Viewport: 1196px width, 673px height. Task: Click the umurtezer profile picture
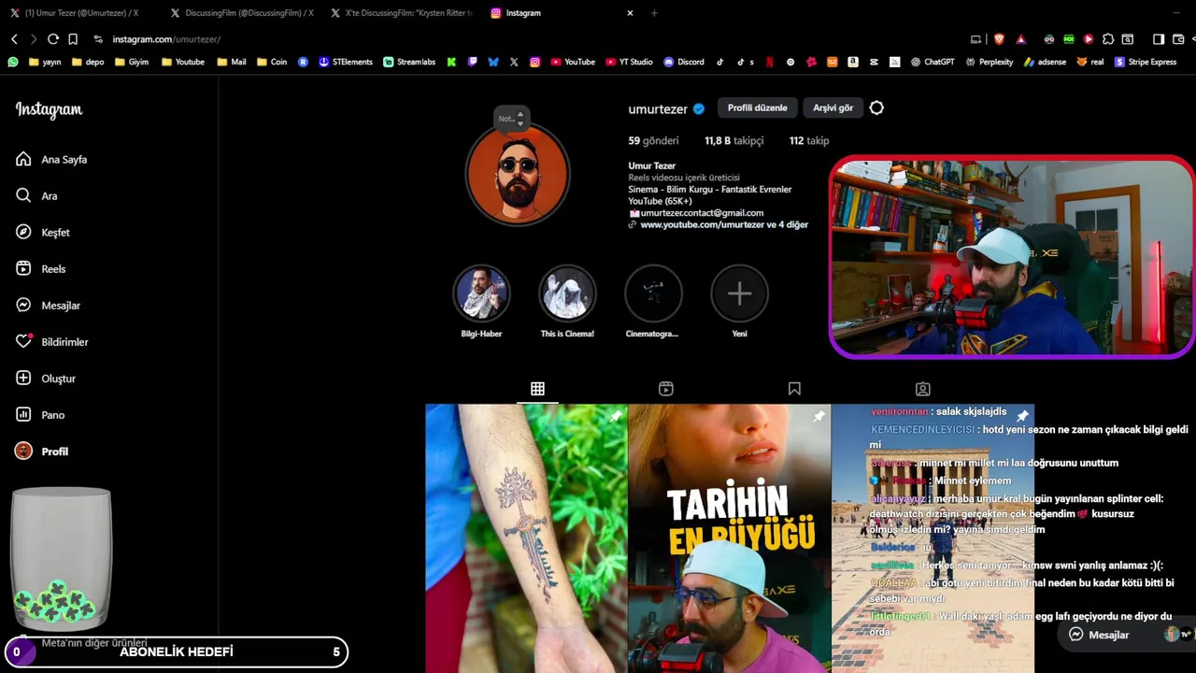518,174
